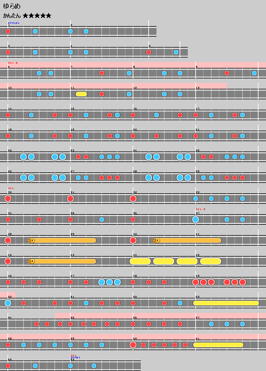Screen dimensions: 266x371
Task: Select the large blue note starting measure 50
Action: pyautogui.click(x=8, y=303)
